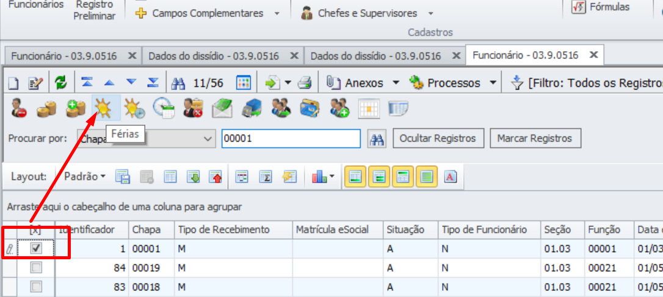Create a new record with blank page icon
The width and height of the screenshot is (663, 297).
tap(13, 83)
